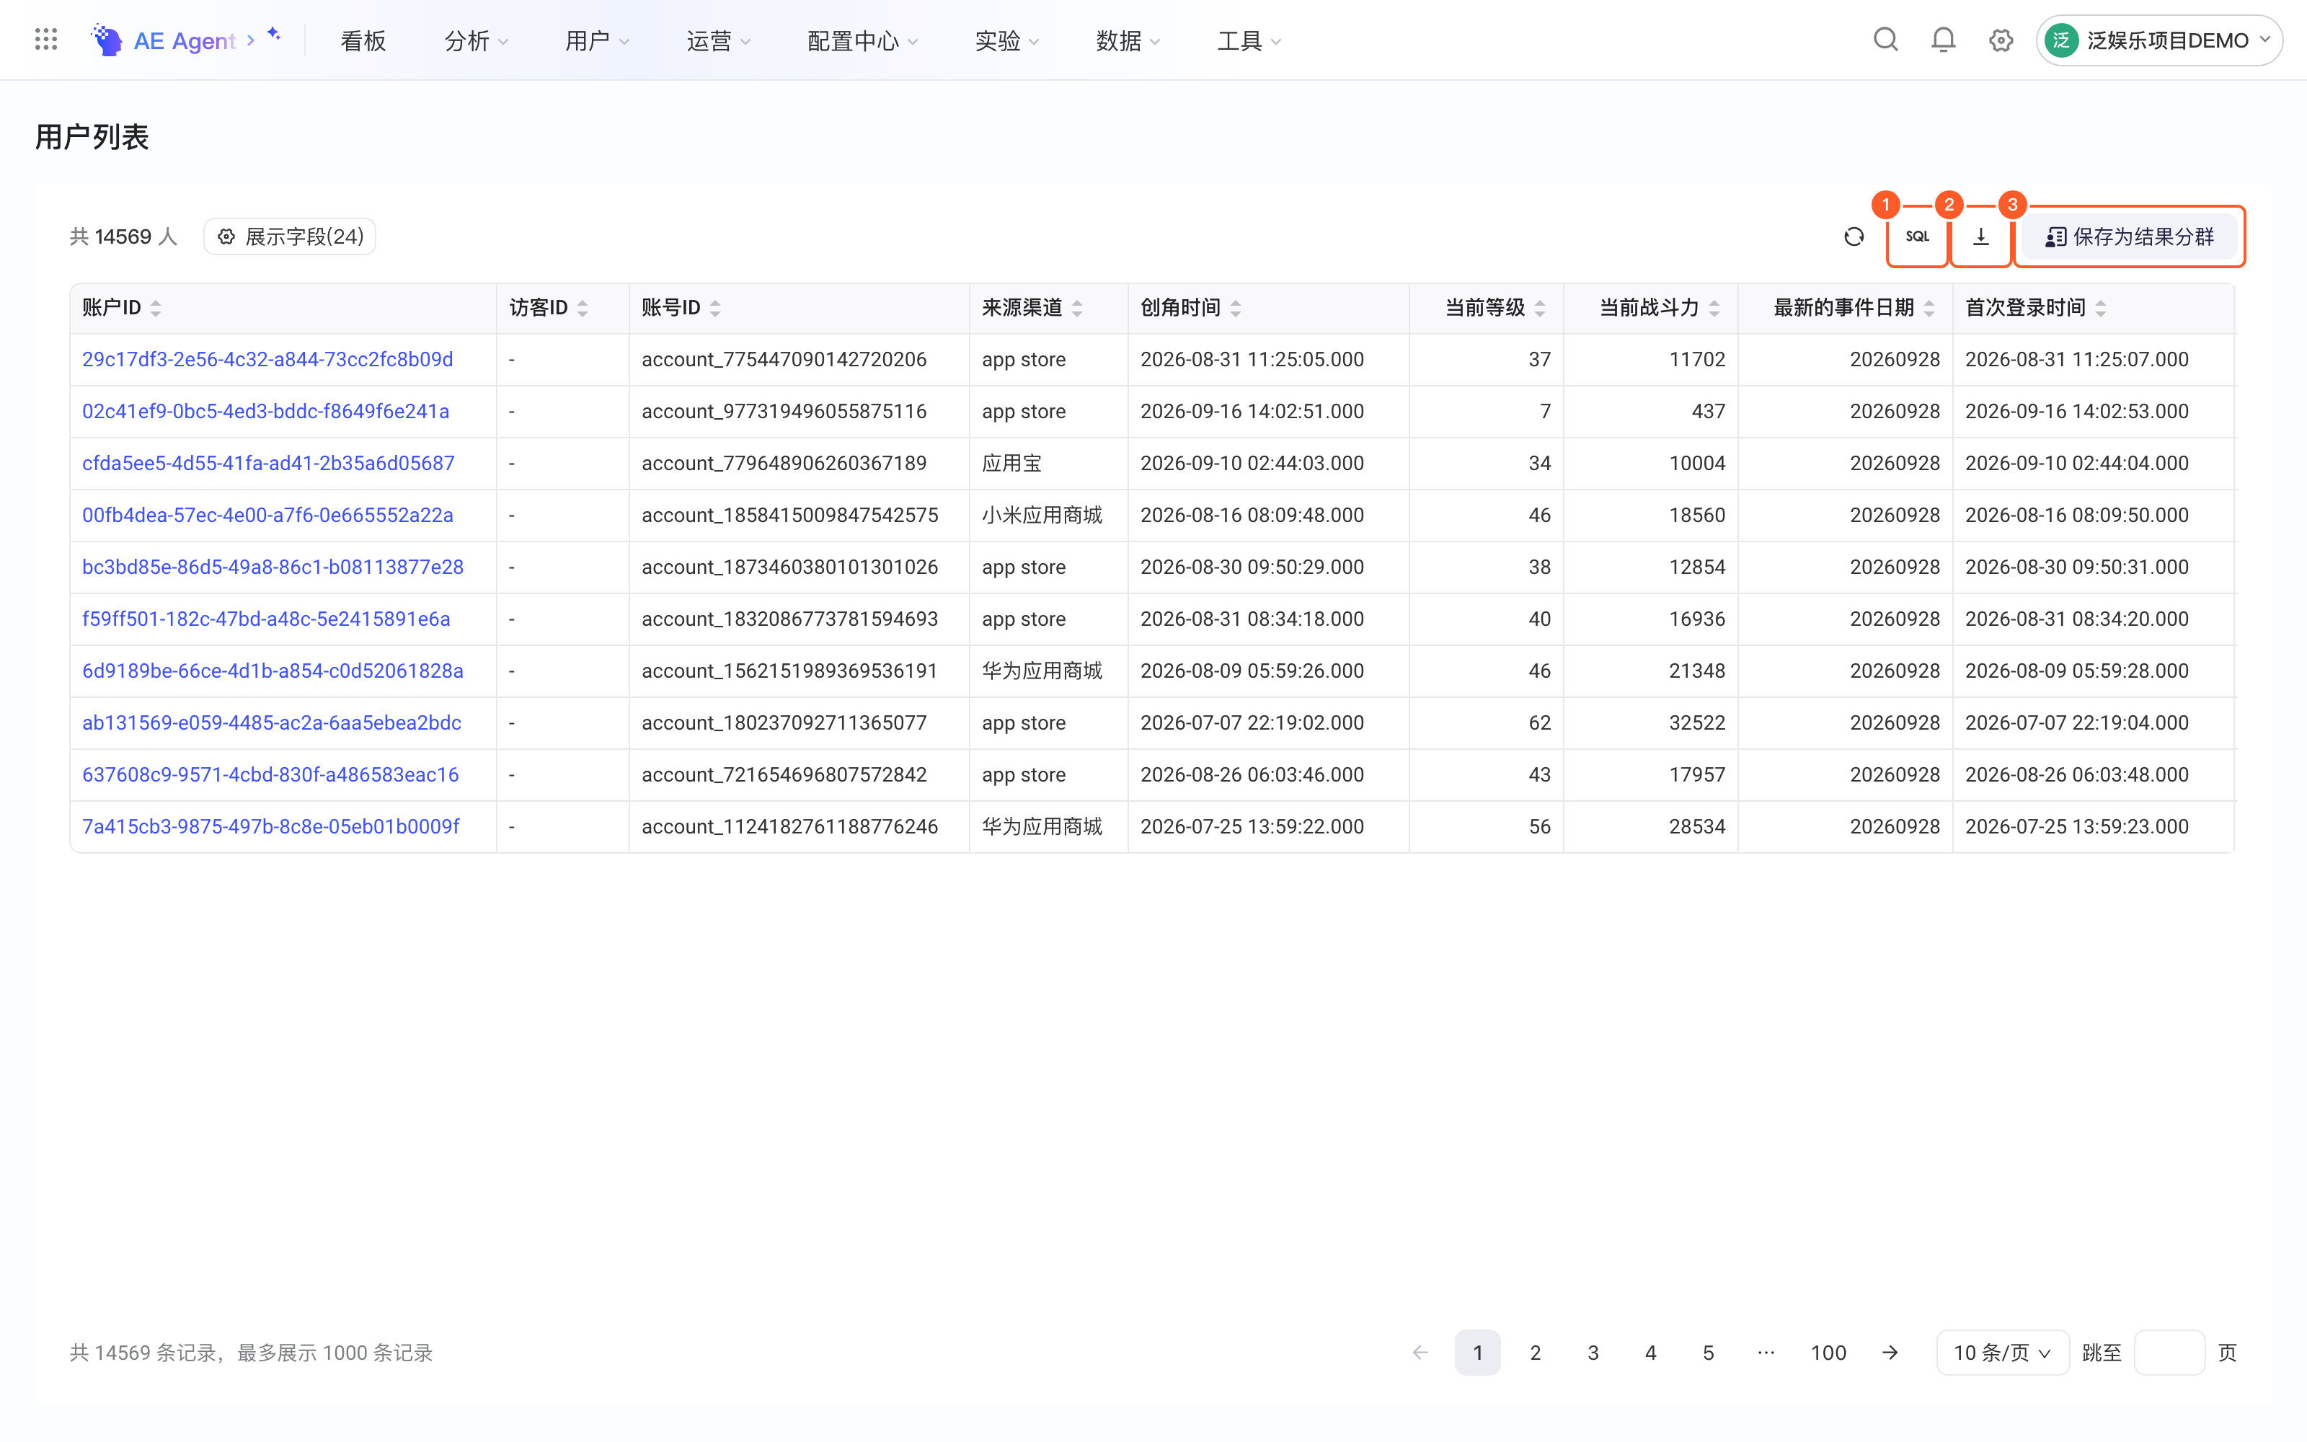Viewport: 2307px width, 1442px height.
Task: Sort by 账户ID column
Action: (x=156, y=308)
